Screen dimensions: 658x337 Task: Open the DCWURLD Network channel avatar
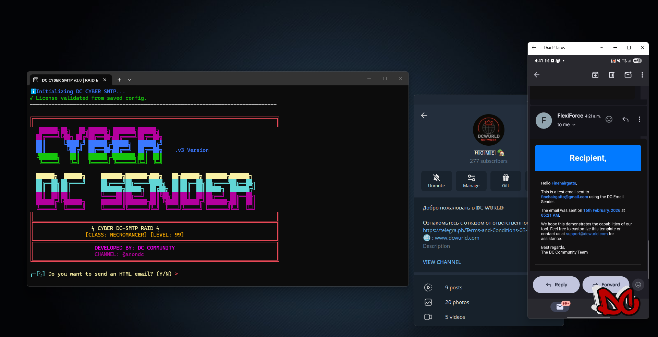(489, 130)
